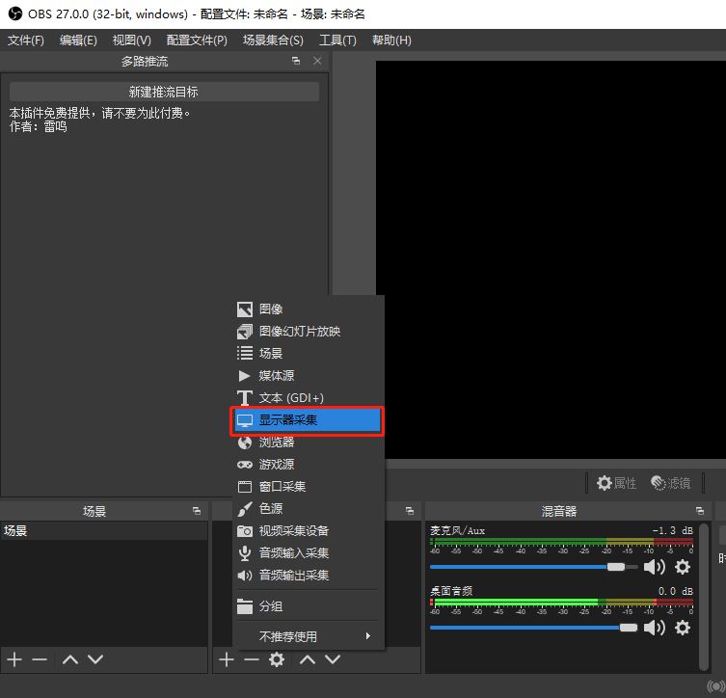
Task: Choose 视频采集设备 from the source menu
Action: tap(309, 531)
